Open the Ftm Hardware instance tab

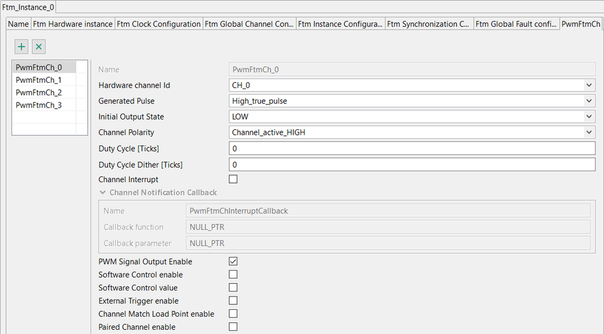click(x=73, y=24)
